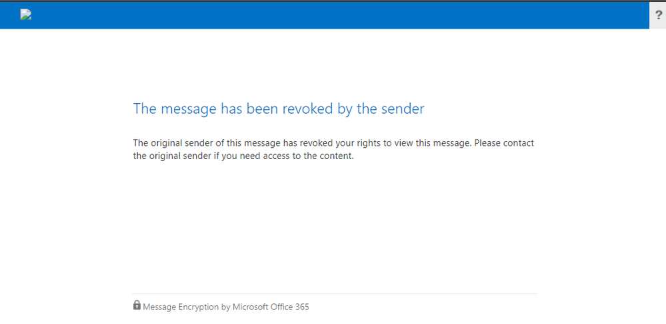This screenshot has width=666, height=324.
Task: Click the broken logo image in header
Action: (26, 15)
